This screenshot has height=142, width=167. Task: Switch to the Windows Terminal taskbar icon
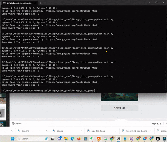[118, 139]
